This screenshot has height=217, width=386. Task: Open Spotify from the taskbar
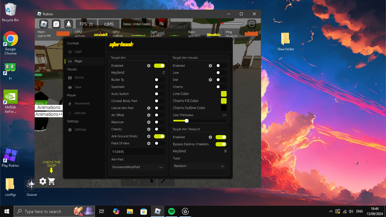point(171,211)
